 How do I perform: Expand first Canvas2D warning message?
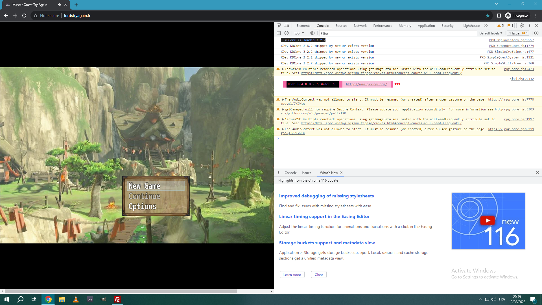click(283, 69)
